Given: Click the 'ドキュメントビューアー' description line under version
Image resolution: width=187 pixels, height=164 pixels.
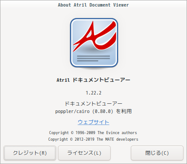Looking at the screenshot, I should coord(93,104).
